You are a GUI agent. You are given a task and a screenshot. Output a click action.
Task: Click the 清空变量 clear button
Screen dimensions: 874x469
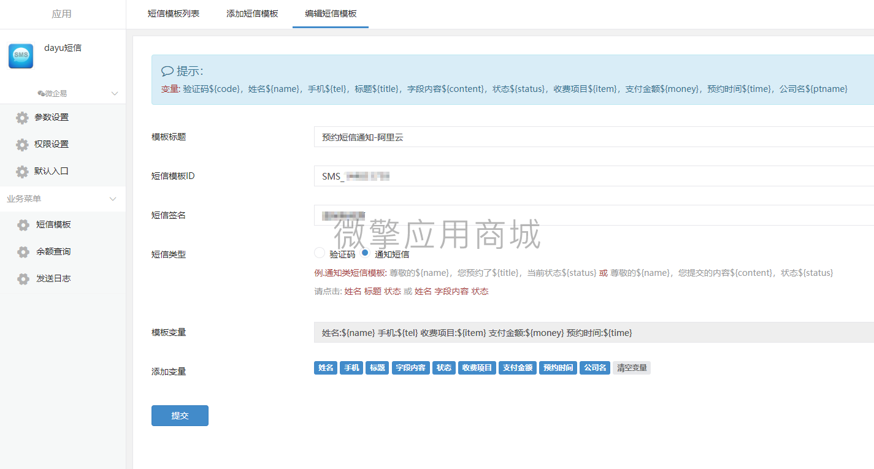tap(632, 368)
